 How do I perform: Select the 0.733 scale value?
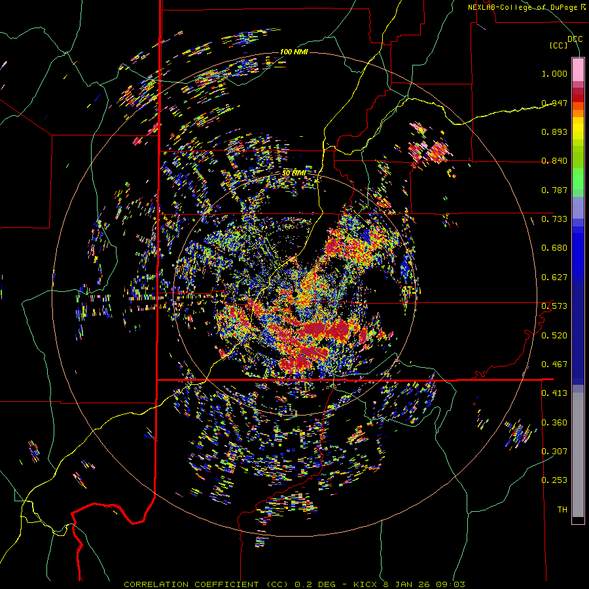coord(554,219)
